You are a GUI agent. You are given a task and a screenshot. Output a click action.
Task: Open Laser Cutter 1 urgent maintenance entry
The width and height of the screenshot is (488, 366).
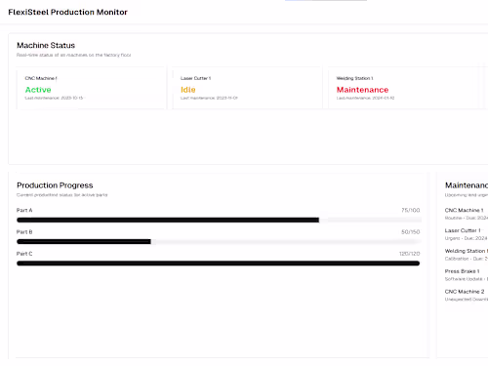tap(467, 234)
